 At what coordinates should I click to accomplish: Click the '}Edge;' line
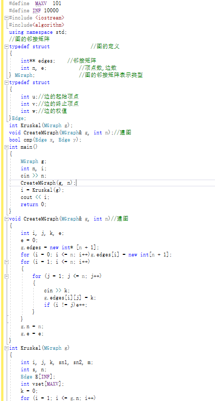(x=17, y=118)
